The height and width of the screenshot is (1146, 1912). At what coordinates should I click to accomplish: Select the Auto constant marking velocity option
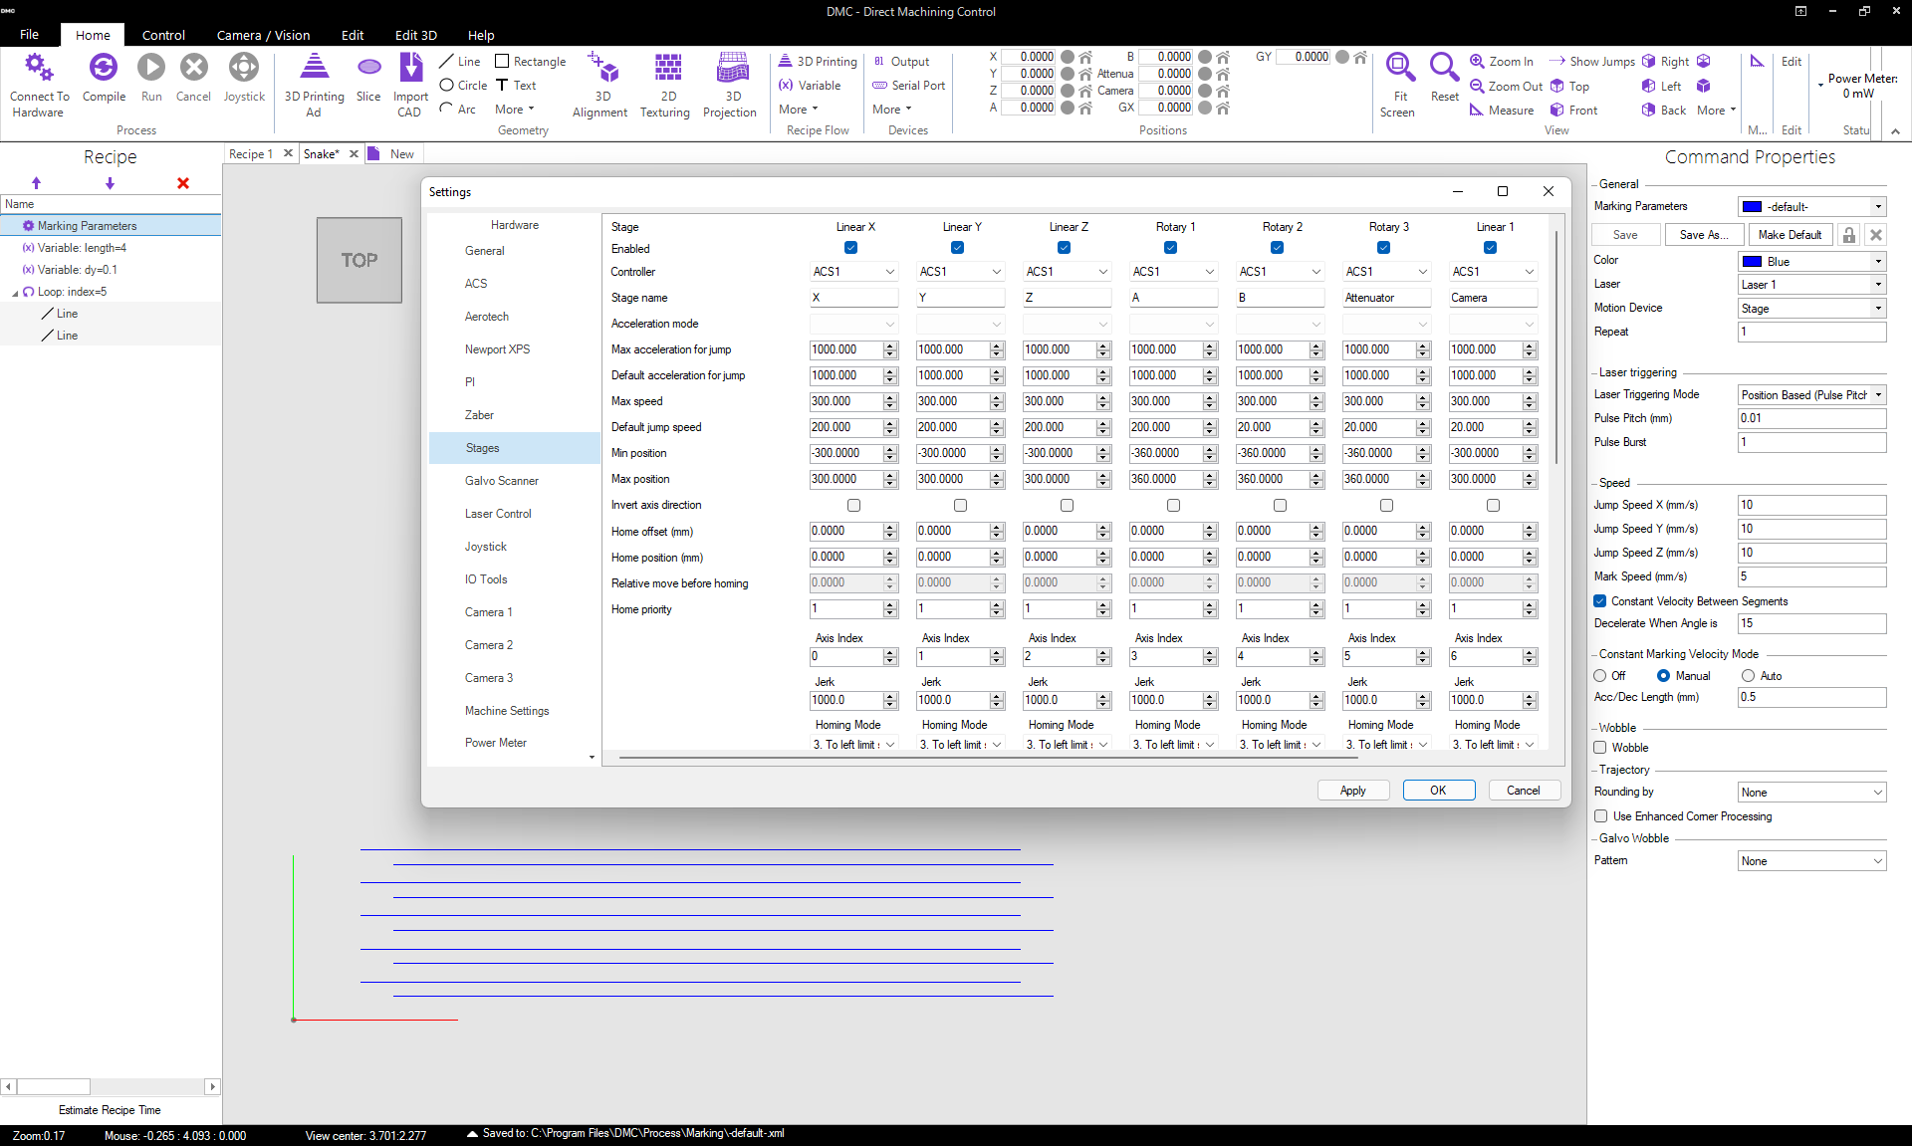1748,676
